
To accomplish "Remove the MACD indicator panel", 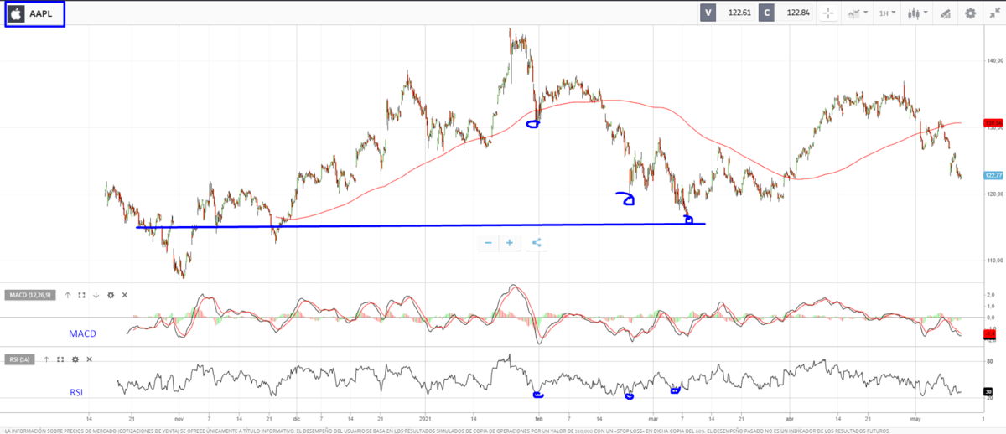I will pyautogui.click(x=124, y=295).
